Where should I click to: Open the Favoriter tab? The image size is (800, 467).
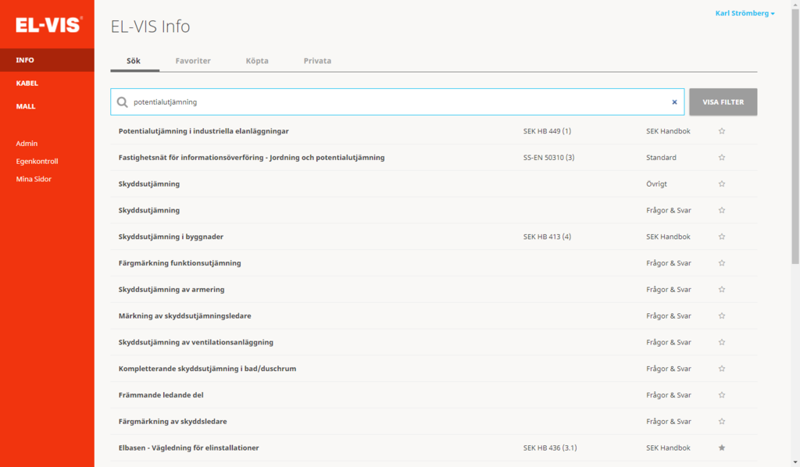[193, 61]
